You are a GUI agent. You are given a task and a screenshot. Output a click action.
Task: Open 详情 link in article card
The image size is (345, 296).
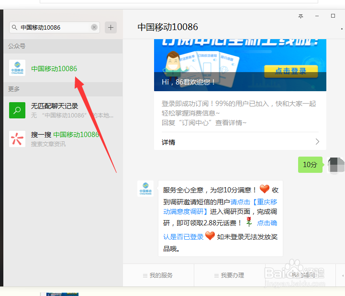pyautogui.click(x=168, y=142)
